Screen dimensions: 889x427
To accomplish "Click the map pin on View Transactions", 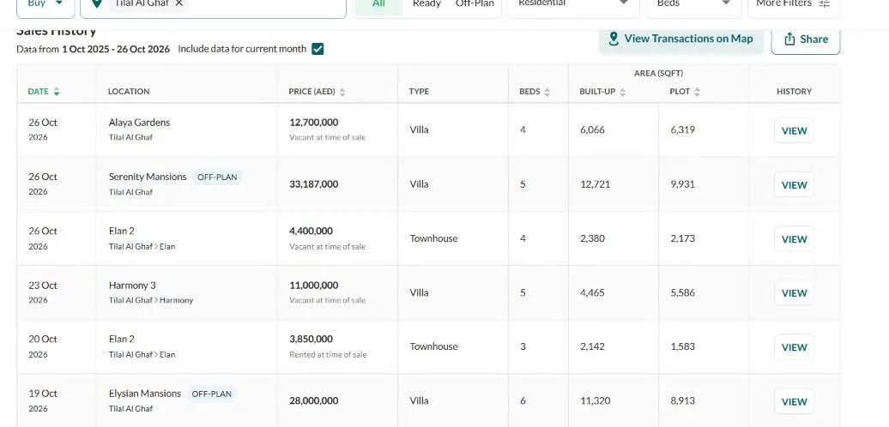I will (x=613, y=39).
